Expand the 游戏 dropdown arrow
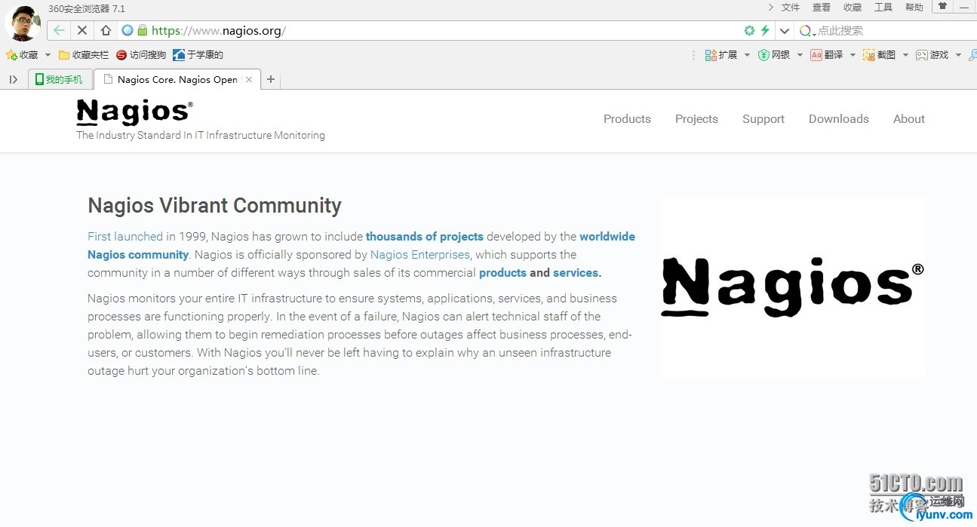Image resolution: width=977 pixels, height=527 pixels. coord(958,55)
